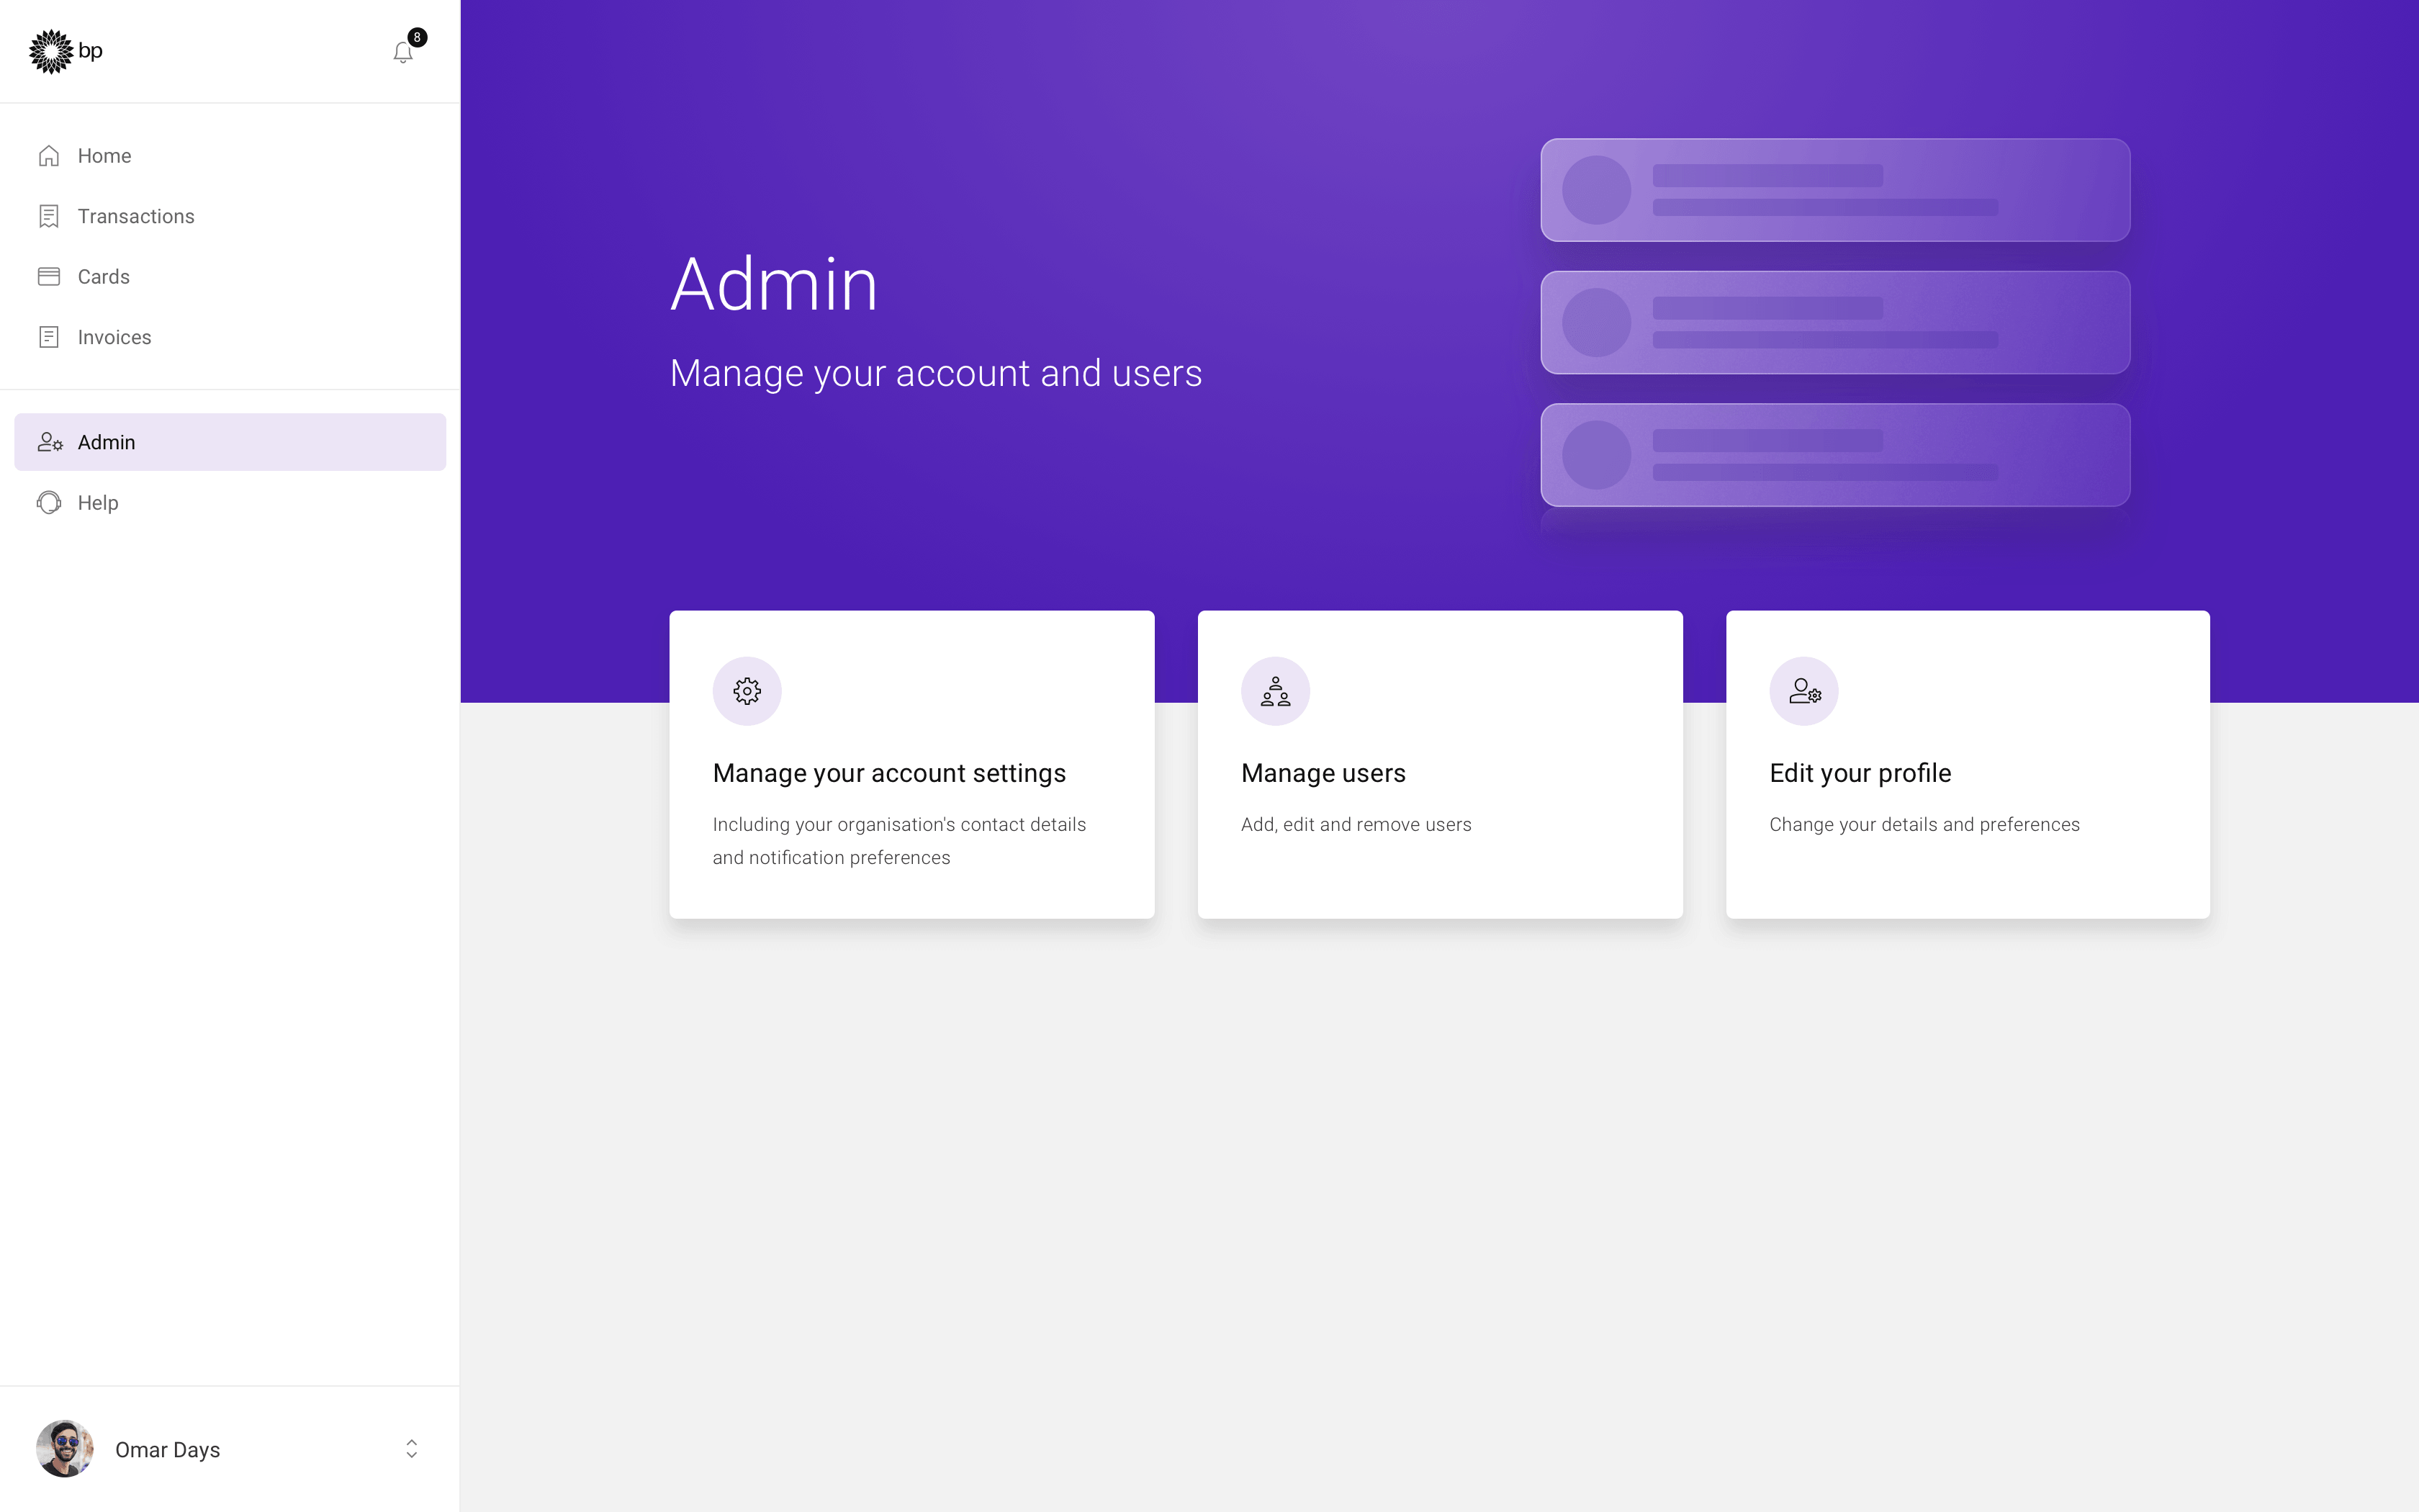The image size is (2419, 1512).
Task: Click 'Change your details and preferences' text
Action: click(1924, 825)
